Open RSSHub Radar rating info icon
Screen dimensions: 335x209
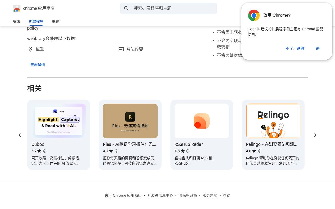188,151
